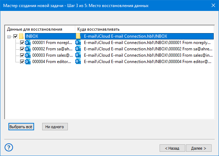Screen dimensions: 219x156
Task: Click destination path ending INBOX\000002 From sa@ahre
Action: click(148, 49)
